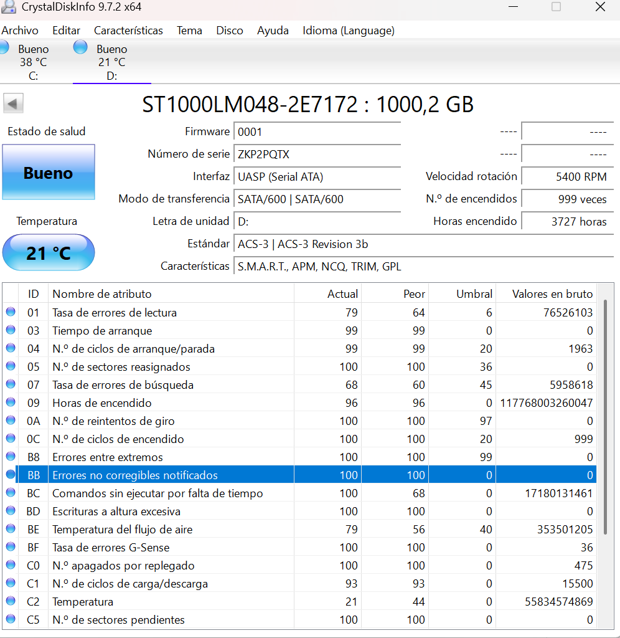Open the Archivo menu
This screenshot has height=638, width=620.
20,31
